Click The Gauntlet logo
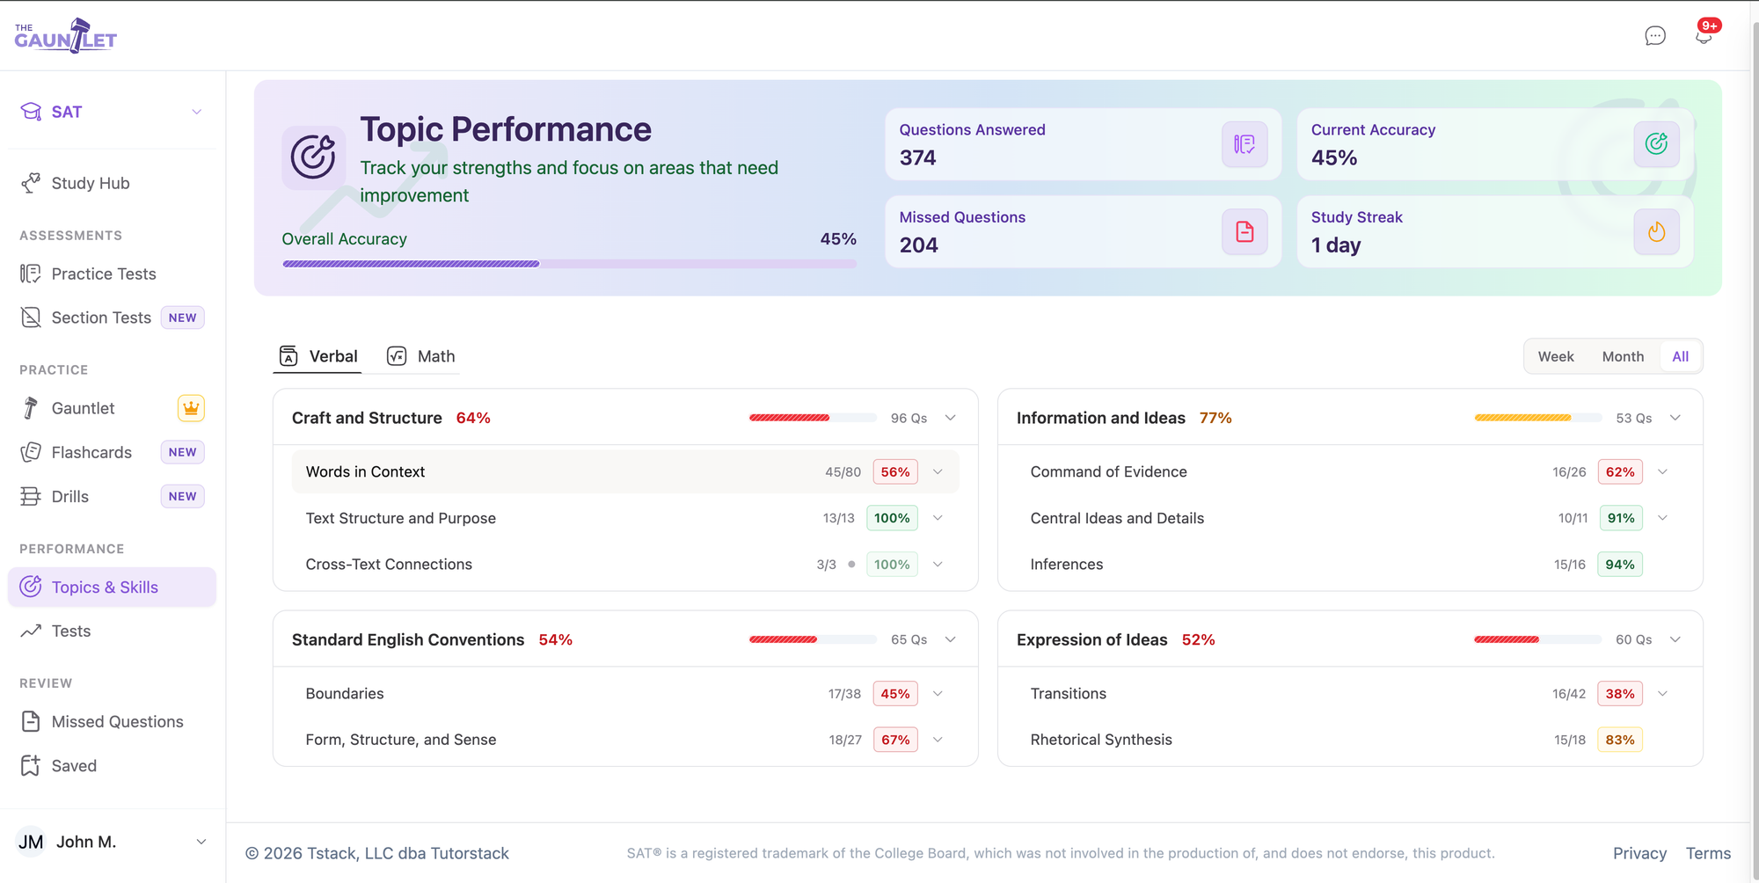 click(66, 35)
